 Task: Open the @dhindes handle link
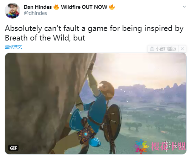tap(35, 13)
